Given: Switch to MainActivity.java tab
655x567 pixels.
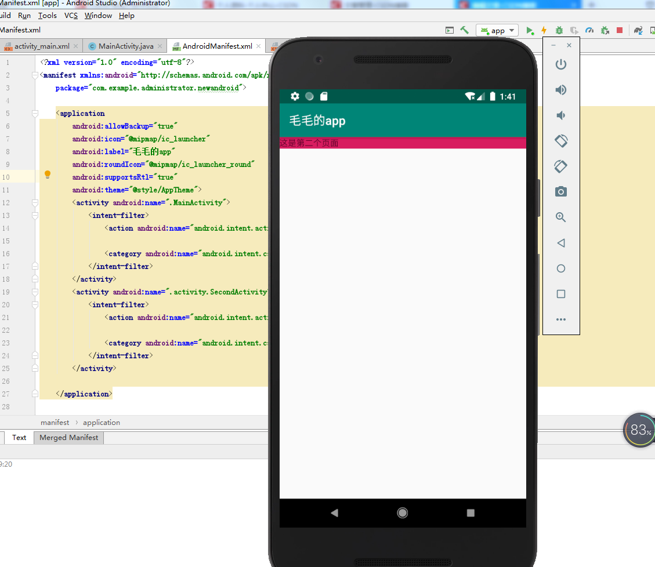Looking at the screenshot, I should click(126, 46).
